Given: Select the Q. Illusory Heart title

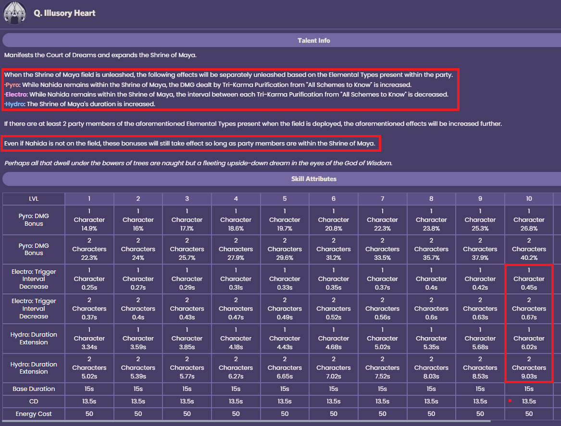Looking at the screenshot, I should click(64, 13).
